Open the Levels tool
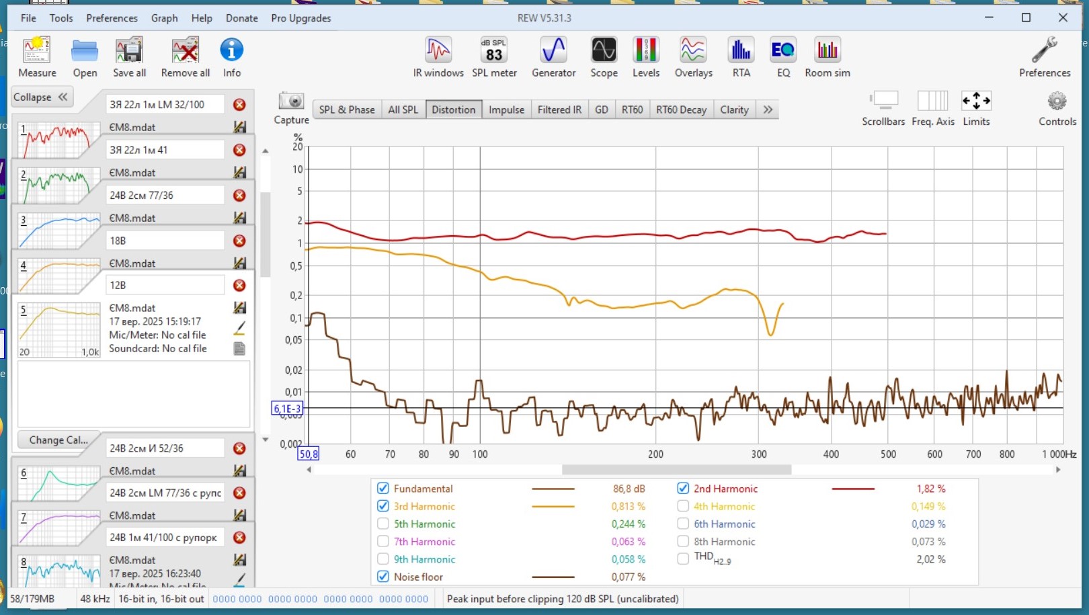The width and height of the screenshot is (1089, 615). pyautogui.click(x=646, y=57)
